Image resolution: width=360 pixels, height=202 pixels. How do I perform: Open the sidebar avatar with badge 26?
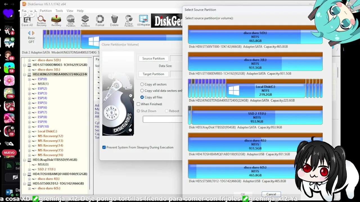[9, 106]
